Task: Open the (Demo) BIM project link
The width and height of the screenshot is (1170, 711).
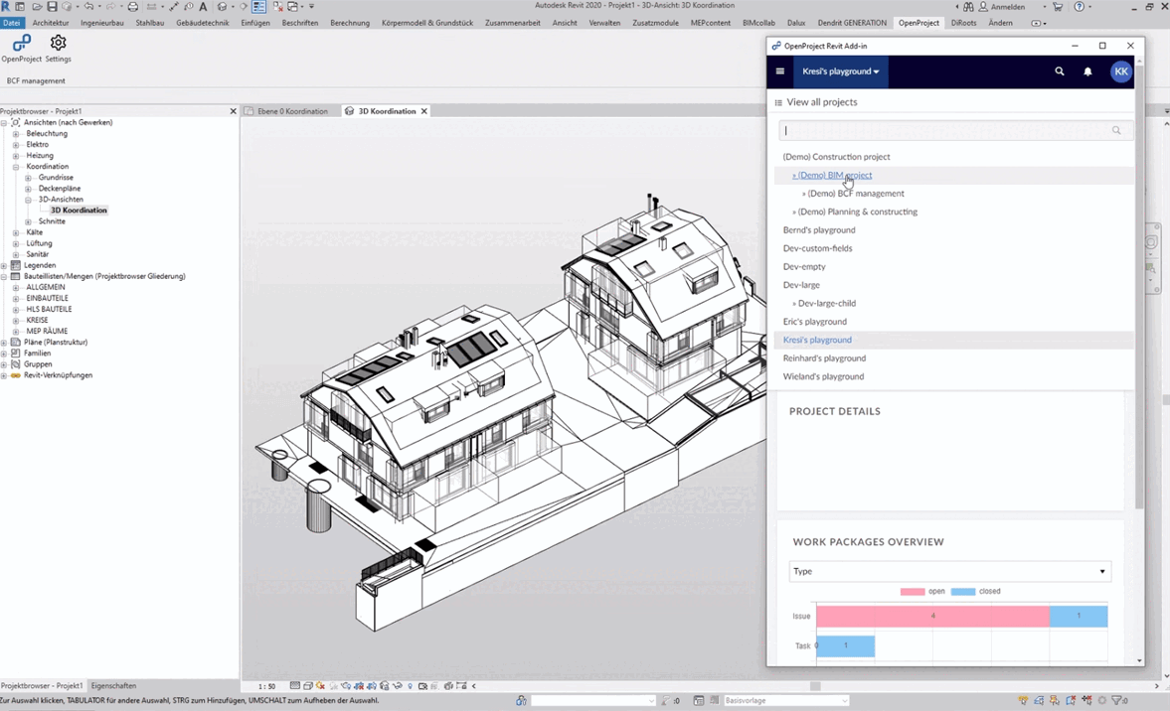Action: tap(832, 175)
